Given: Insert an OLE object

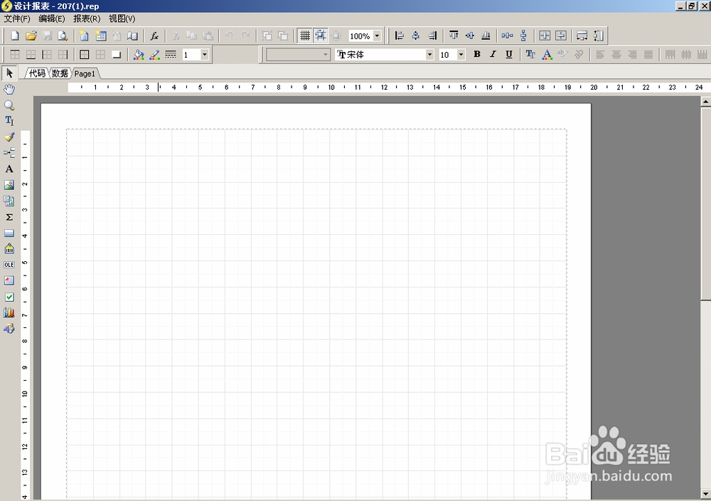Looking at the screenshot, I should click(x=9, y=265).
